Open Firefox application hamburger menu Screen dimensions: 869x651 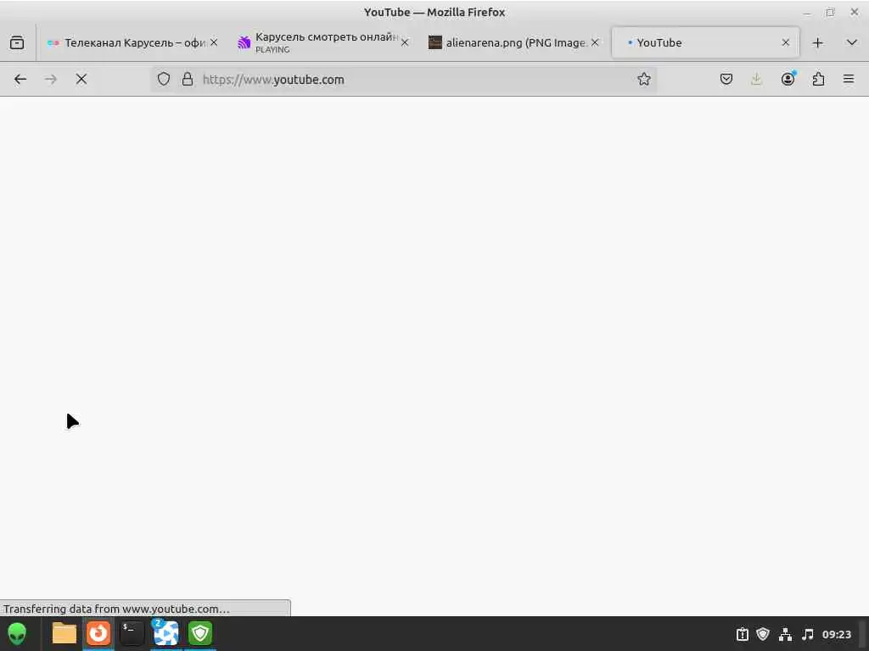tap(849, 79)
